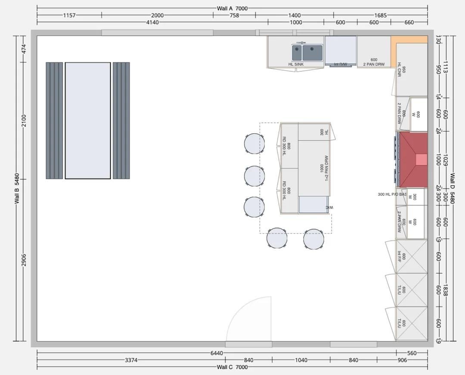Select the 950 HL CNR corner cabinet
465x375 pixels.
(x=411, y=70)
